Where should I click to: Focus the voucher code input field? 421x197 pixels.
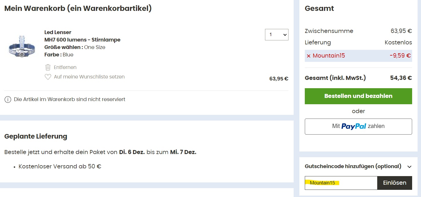coord(341,183)
